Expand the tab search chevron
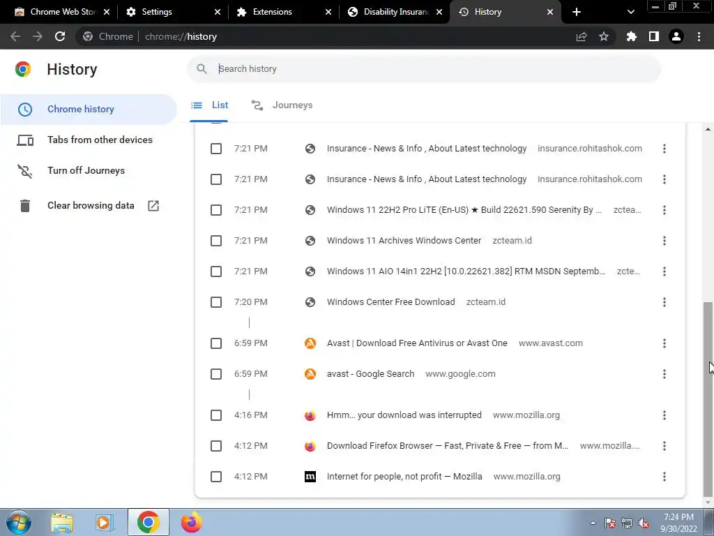This screenshot has width=714, height=536. (x=630, y=12)
